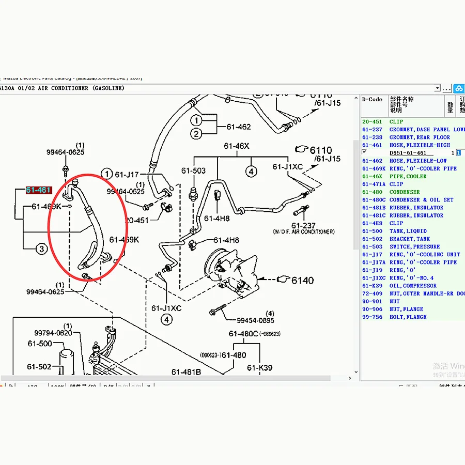The image size is (465, 465).
Task: Click the diagram's scroll right arrow
Action: click(x=350, y=378)
